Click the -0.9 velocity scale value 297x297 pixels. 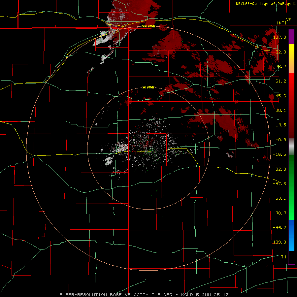(281, 140)
